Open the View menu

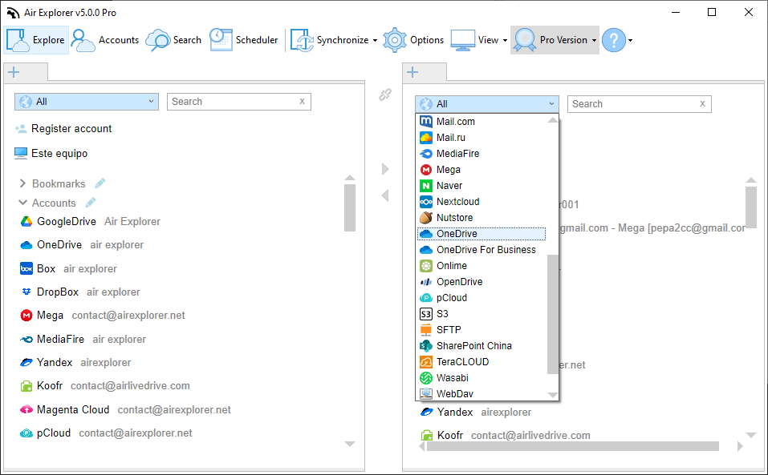pyautogui.click(x=479, y=40)
